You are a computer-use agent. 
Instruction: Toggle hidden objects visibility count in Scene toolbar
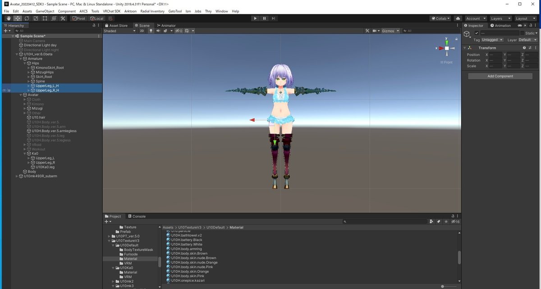click(179, 31)
